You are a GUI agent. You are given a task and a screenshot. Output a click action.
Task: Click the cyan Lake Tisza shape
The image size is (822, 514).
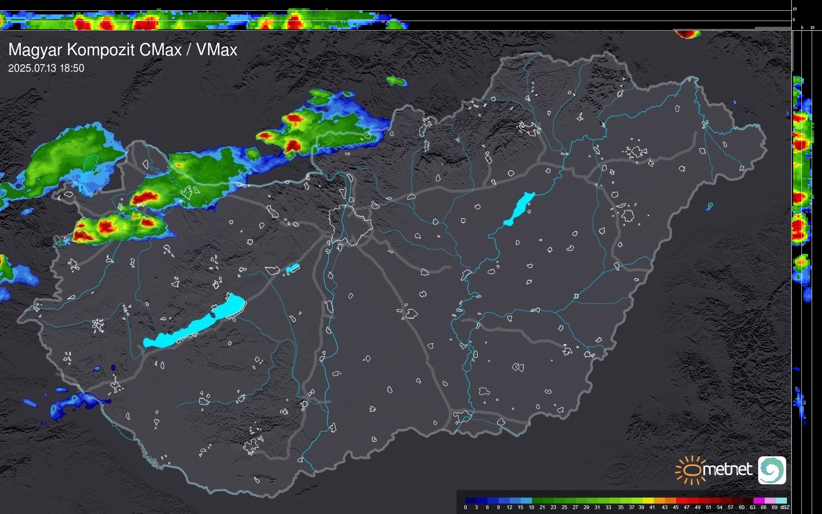click(x=519, y=209)
